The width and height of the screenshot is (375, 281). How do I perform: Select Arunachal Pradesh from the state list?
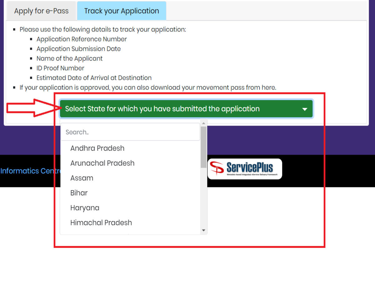102,163
